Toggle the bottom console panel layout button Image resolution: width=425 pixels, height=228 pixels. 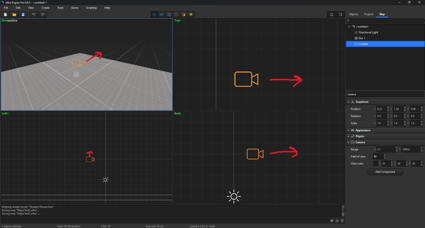[331, 14]
